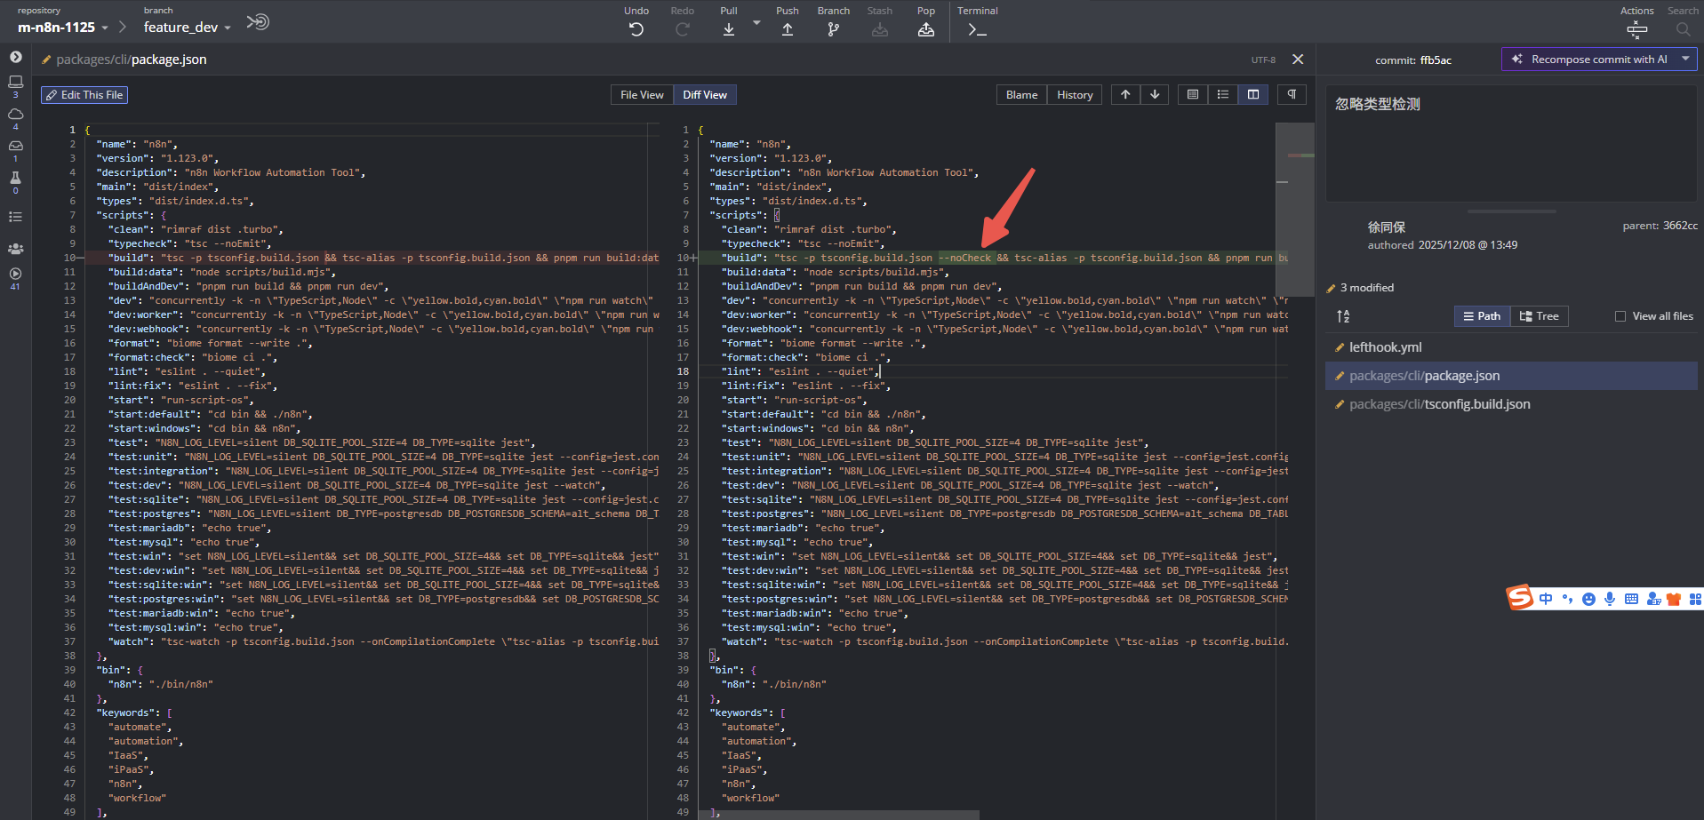1704x820 pixels.
Task: Toggle the show whitespace pilcrow icon
Action: (1292, 95)
